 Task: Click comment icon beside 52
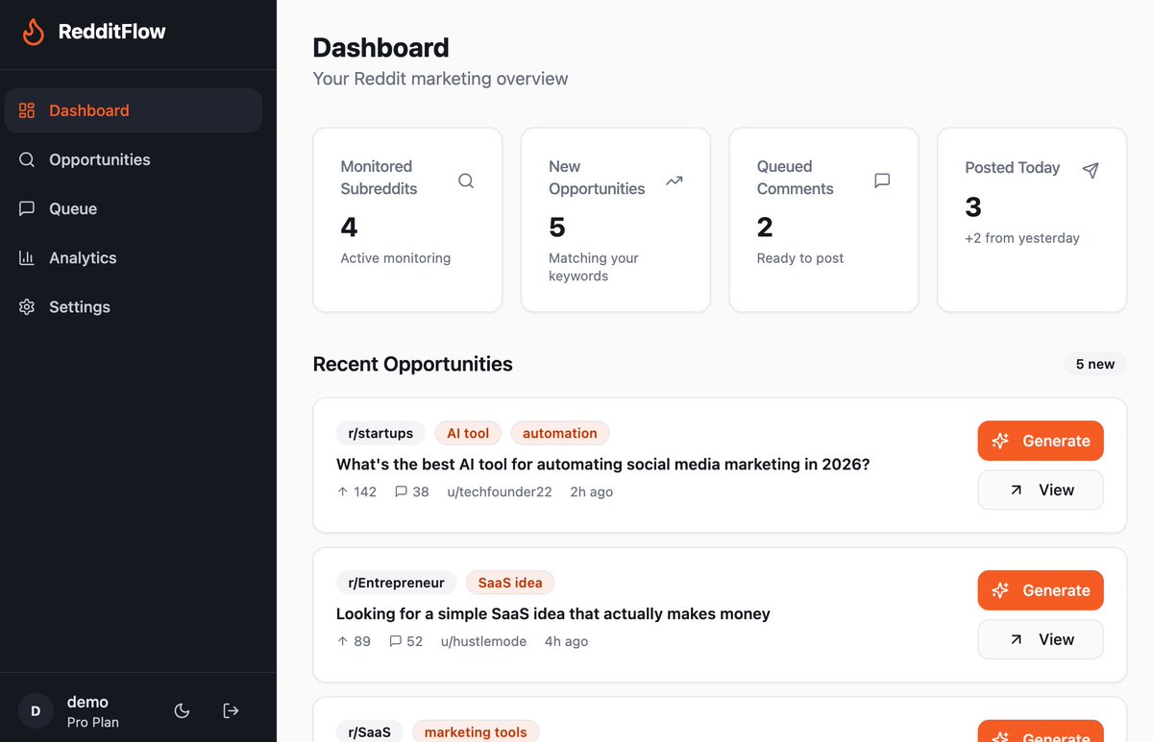click(395, 641)
